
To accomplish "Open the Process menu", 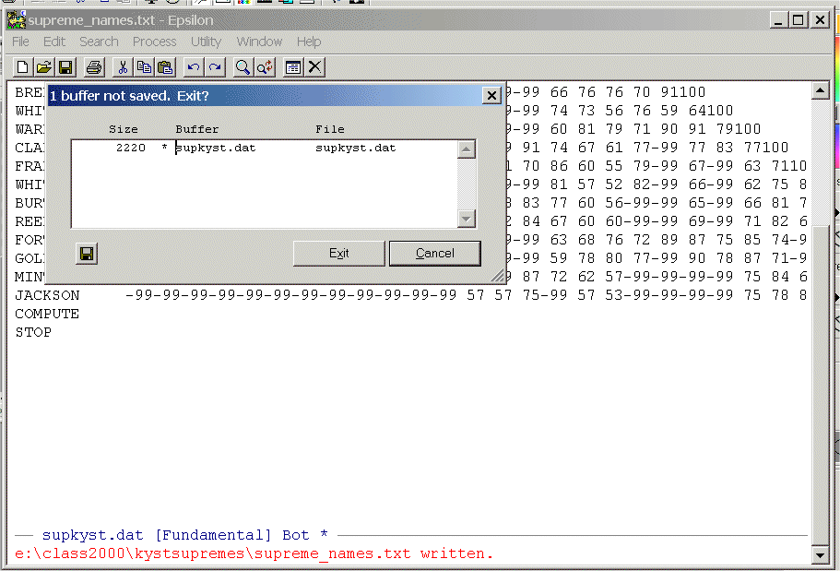I will [x=154, y=42].
